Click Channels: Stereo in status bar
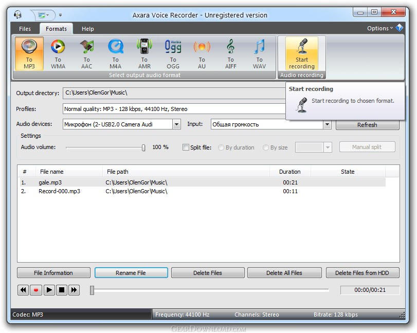This screenshot has height=333, width=417. (257, 314)
